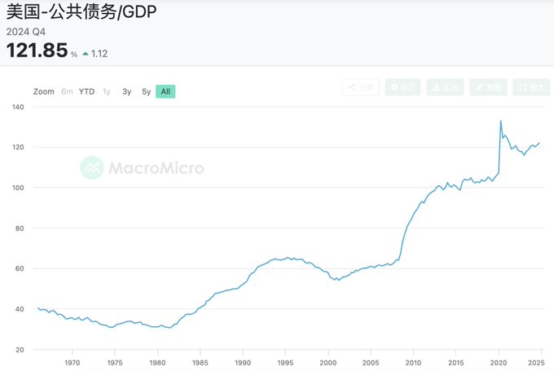Viewport: 554px width, 371px height.
Task: Select the YTD zoom range
Action: pyautogui.click(x=86, y=91)
